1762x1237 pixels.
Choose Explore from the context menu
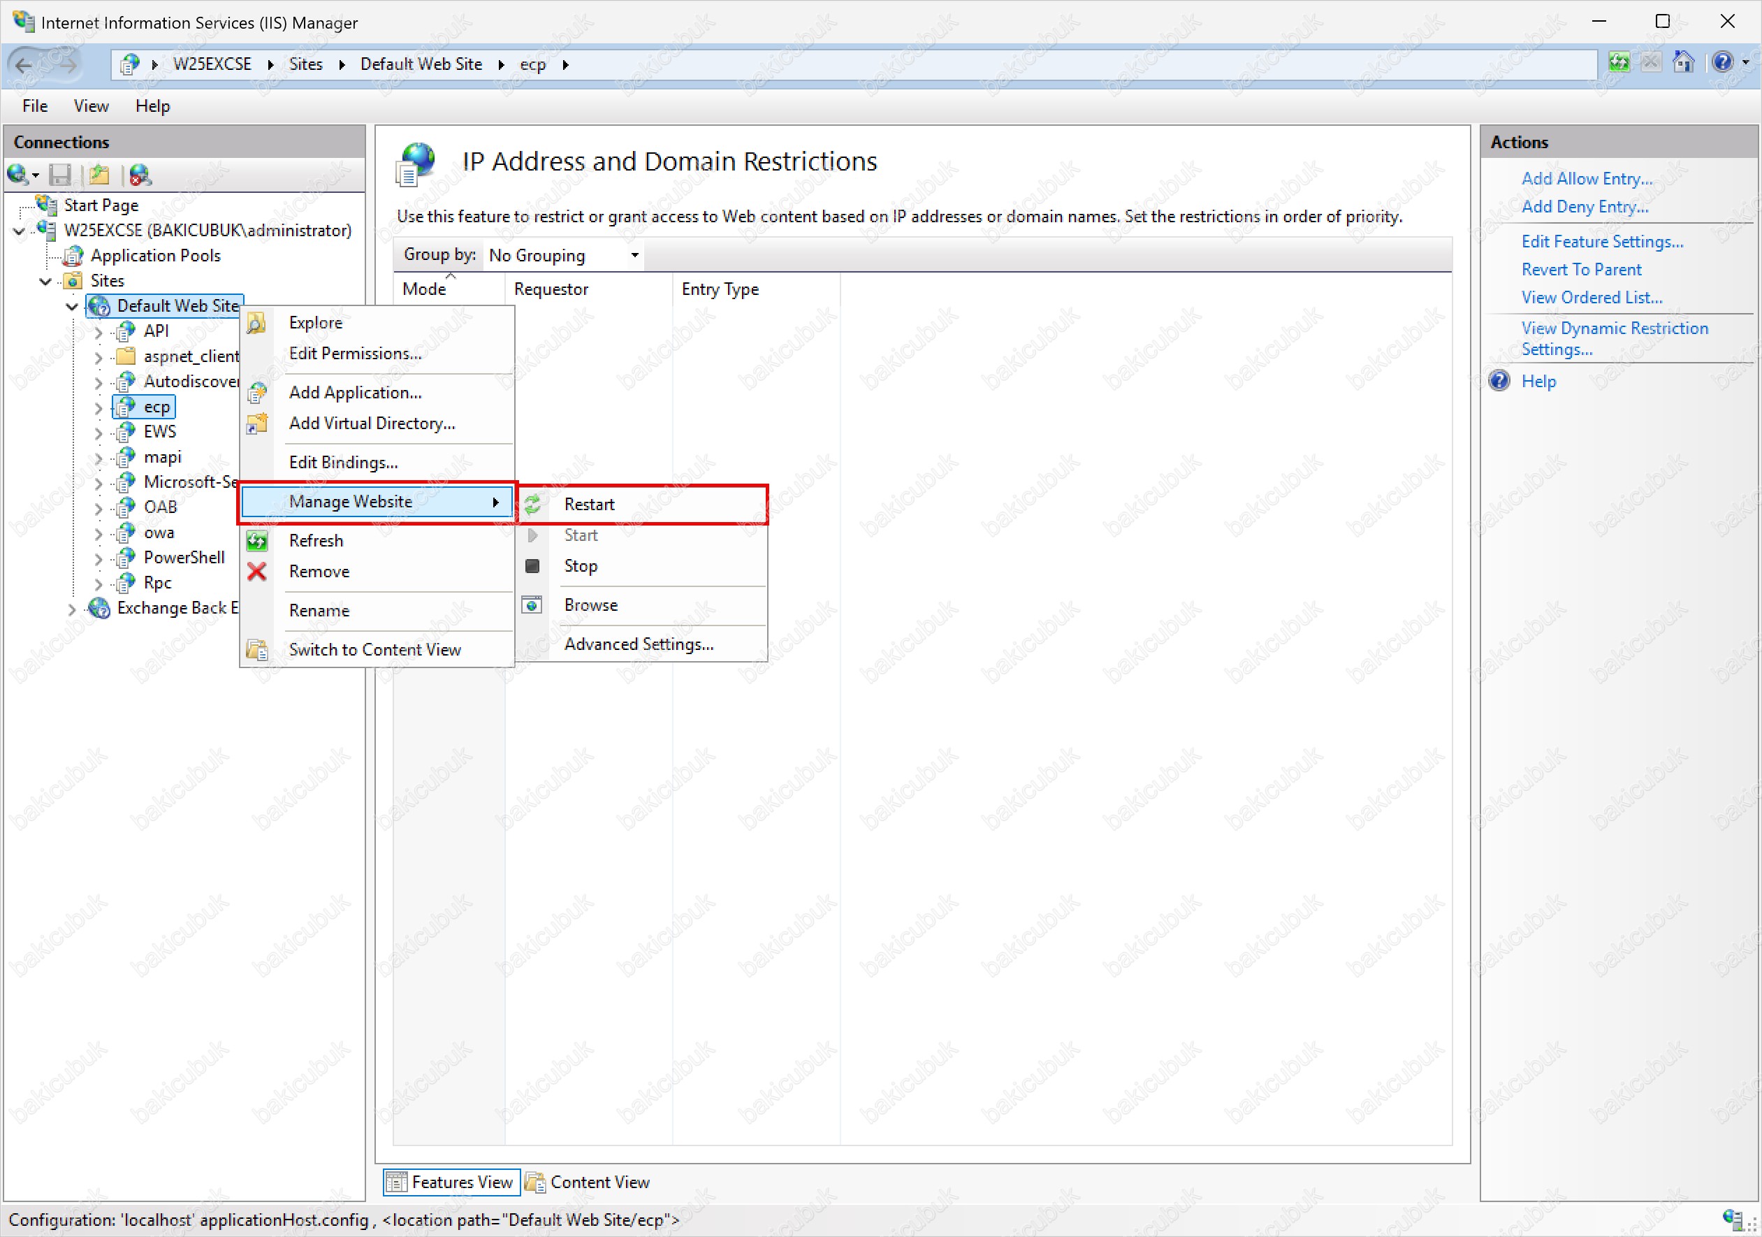point(377,322)
